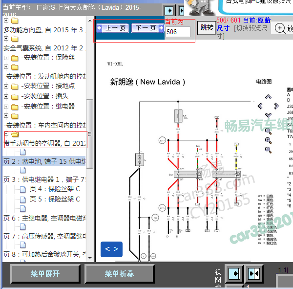This screenshot has width=293, height=289.
Task: Expand the 安装位置：插头 folder
Action: [x=6, y=96]
